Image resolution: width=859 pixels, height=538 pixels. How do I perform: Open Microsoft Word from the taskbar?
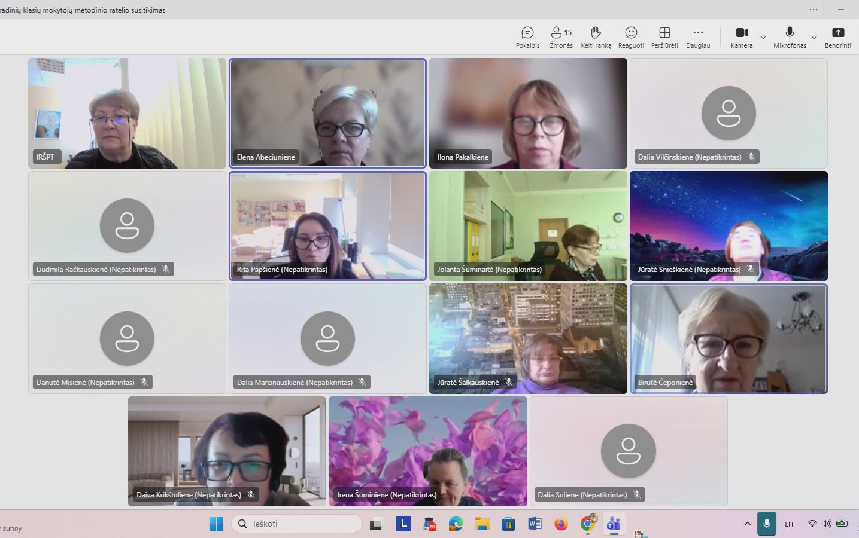535,524
